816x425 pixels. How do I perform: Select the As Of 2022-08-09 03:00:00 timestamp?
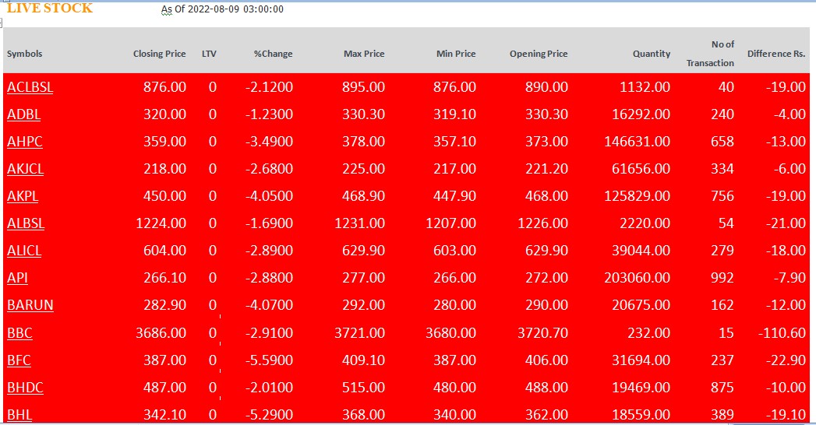tap(222, 9)
